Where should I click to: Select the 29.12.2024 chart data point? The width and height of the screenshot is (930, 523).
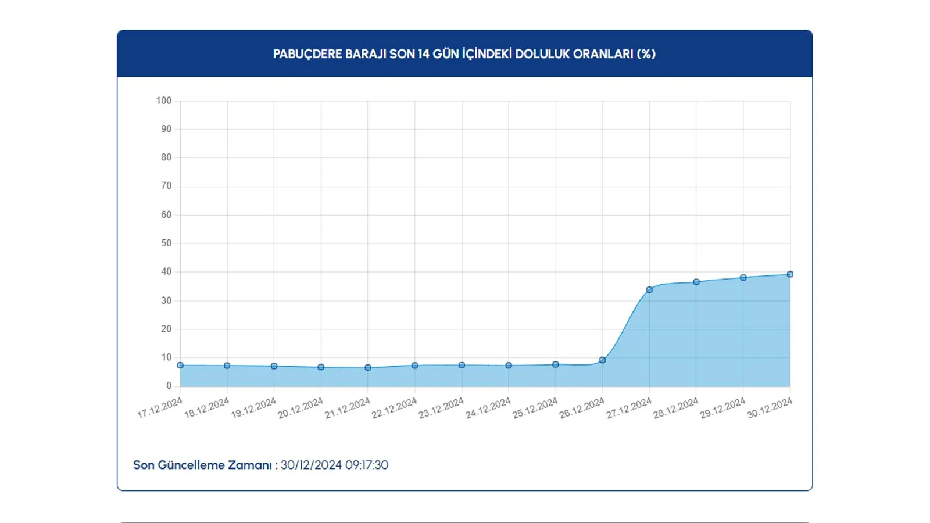tap(743, 278)
